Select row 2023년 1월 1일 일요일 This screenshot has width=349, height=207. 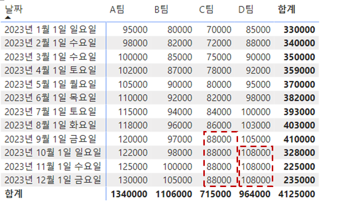[x=50, y=30]
